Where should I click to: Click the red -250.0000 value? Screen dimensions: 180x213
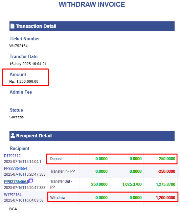[166, 171]
